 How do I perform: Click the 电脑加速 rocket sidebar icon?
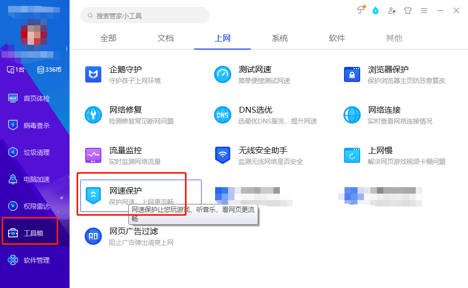pos(13,179)
